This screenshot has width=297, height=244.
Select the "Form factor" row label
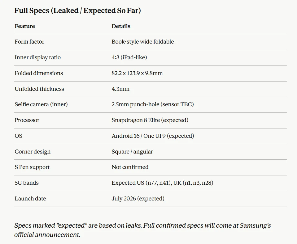point(29,42)
